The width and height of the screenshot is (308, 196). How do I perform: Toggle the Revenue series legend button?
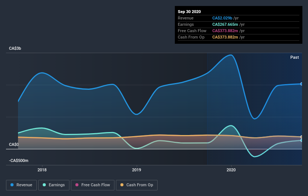click(x=21, y=185)
